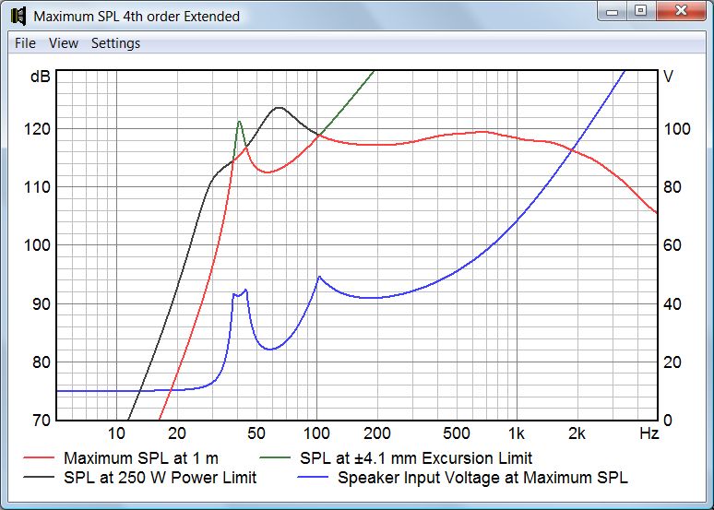The width and height of the screenshot is (714, 510).
Task: Click legend text 'Maximum SPL at 1 m'
Action: point(141,457)
